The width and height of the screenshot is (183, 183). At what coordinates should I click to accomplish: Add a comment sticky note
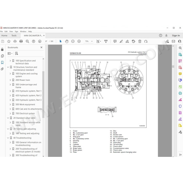pos(115,41)
